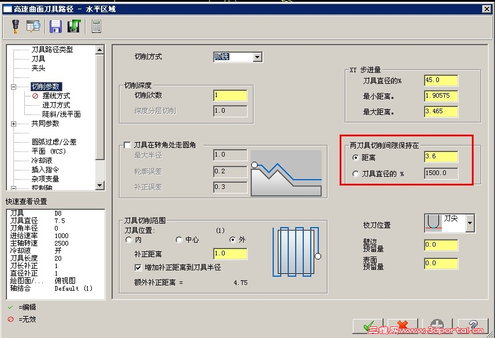Open the question mark help button
The height and width of the screenshot is (338, 495).
pyautogui.click(x=472, y=326)
